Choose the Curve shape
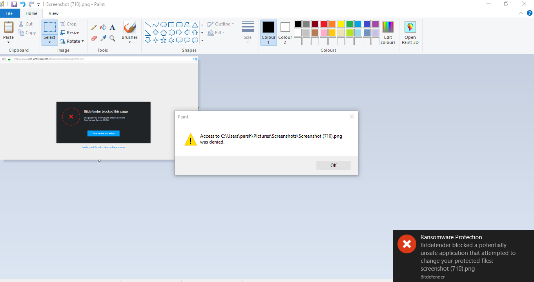Screen dimensions: 534x282 [x=156, y=24]
